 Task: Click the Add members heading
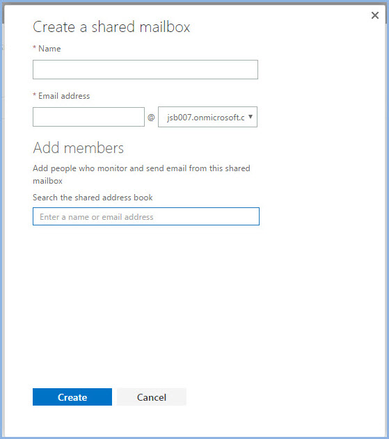pos(78,147)
